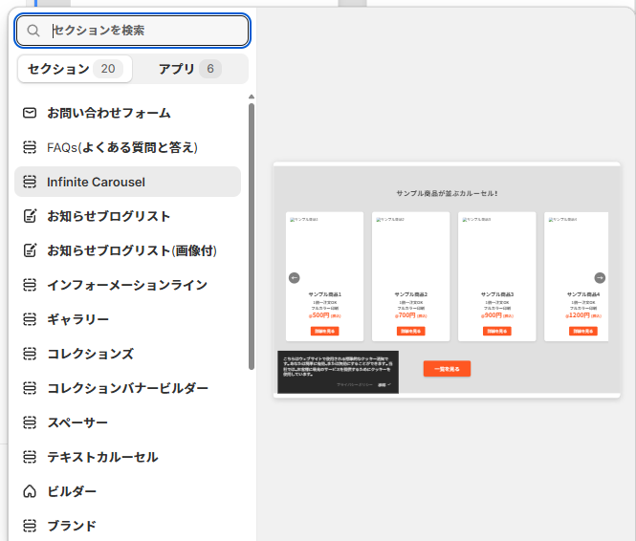The height and width of the screenshot is (541, 636).
Task: Select ビルダー section
Action: click(128, 491)
